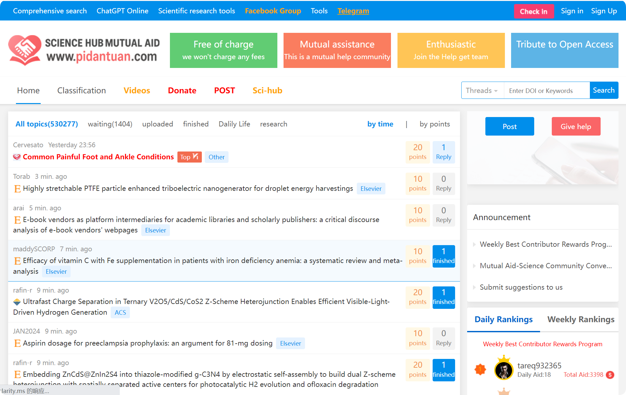Click the heart icon beside Common Painful Foot topic

(17, 157)
